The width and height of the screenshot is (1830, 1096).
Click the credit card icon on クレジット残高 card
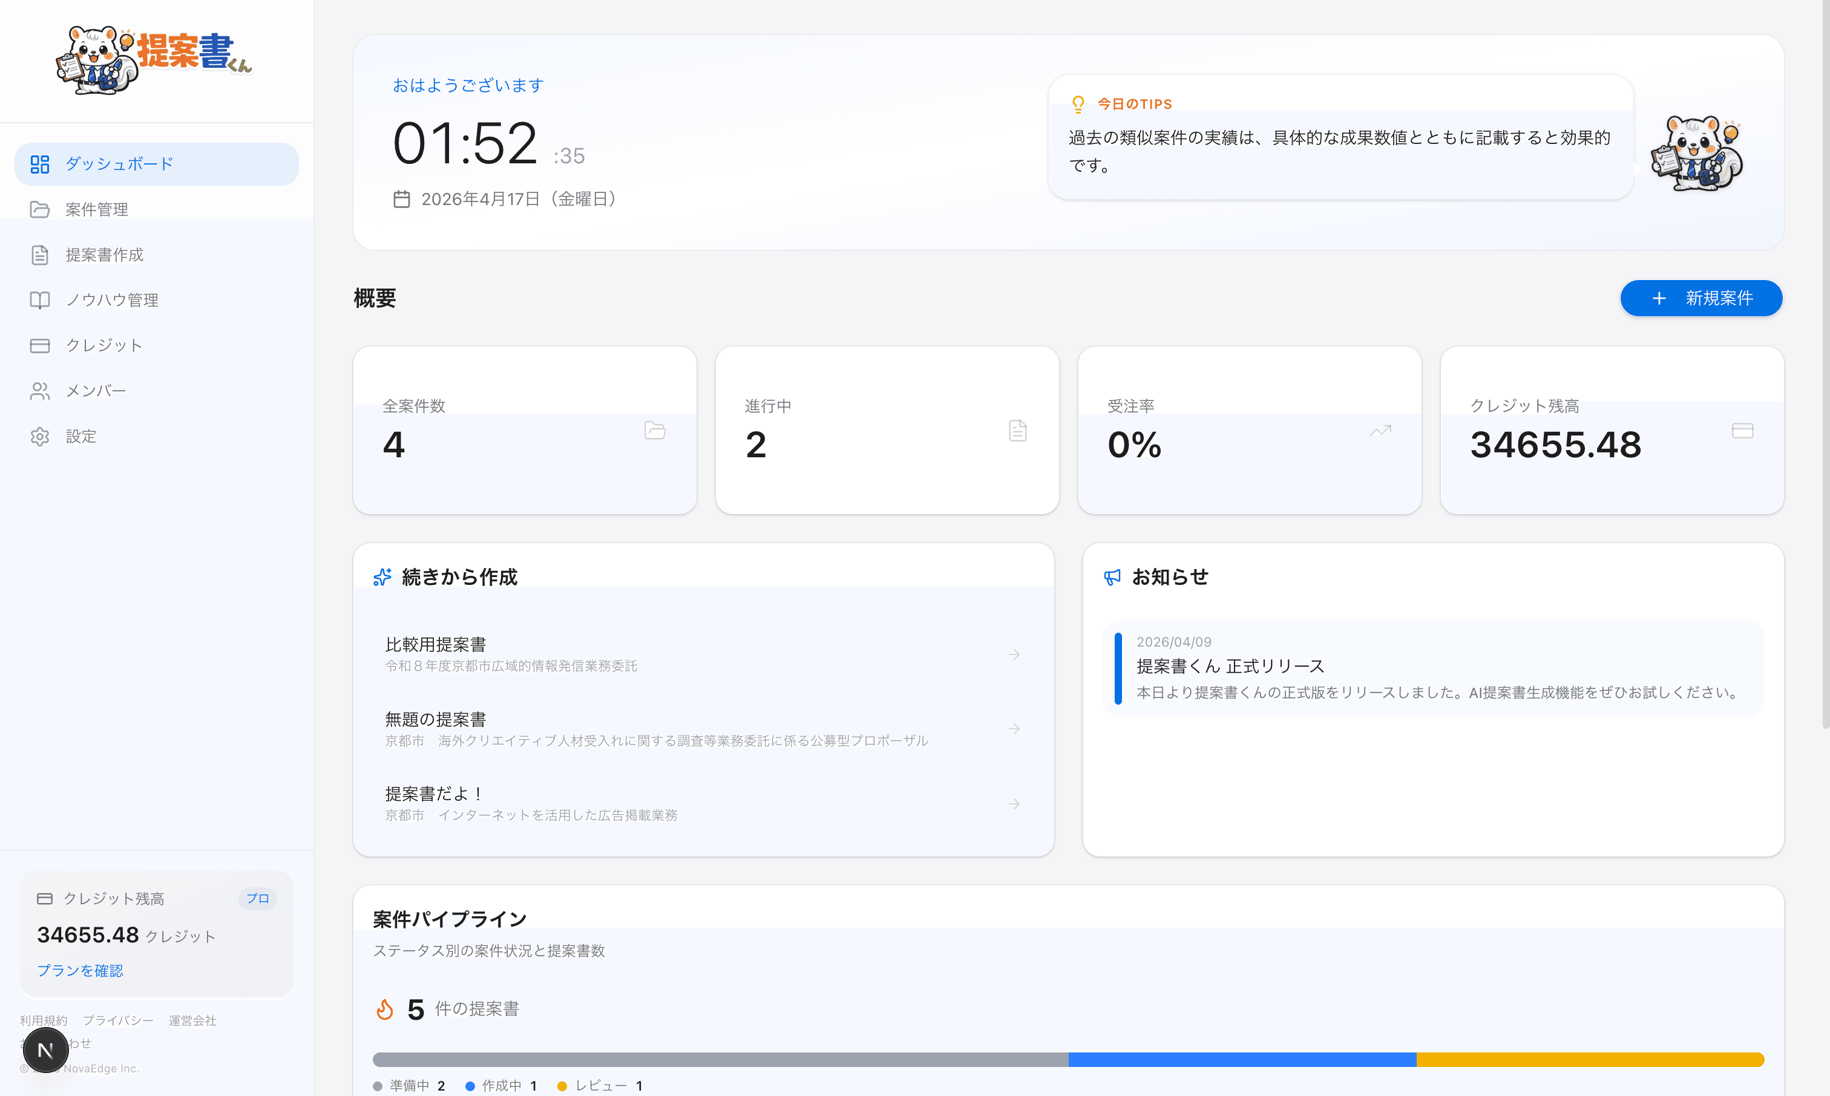click(x=1743, y=431)
